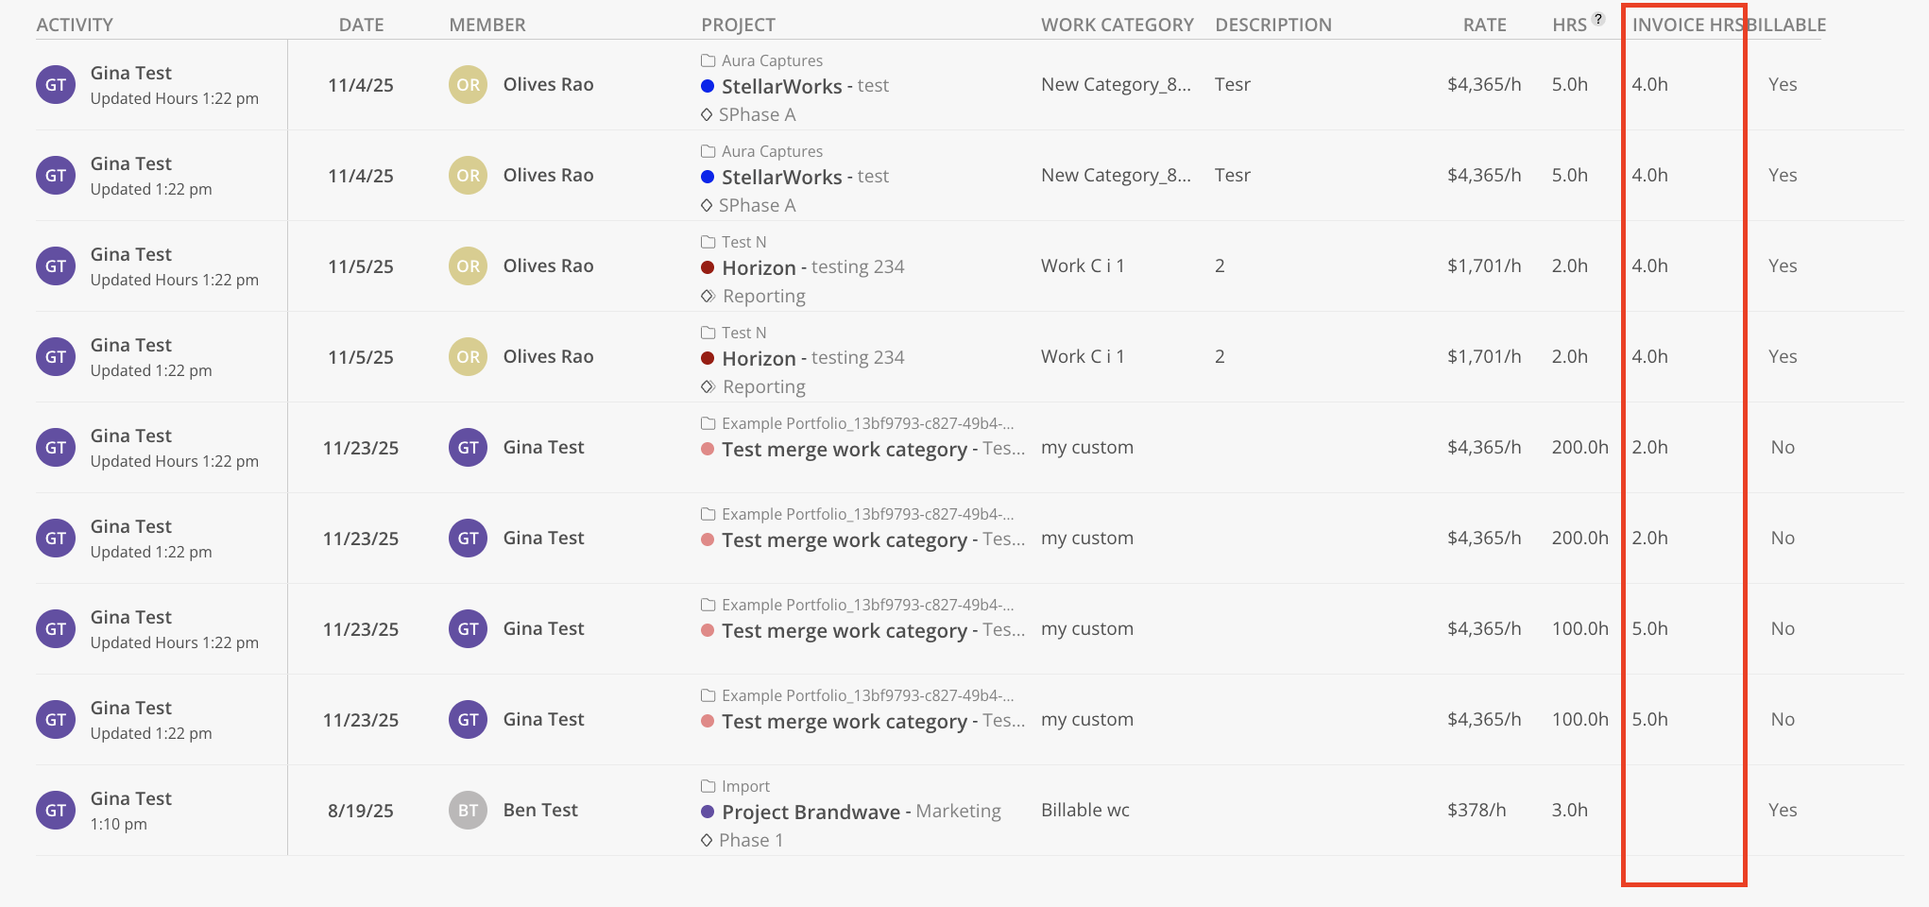Viewport: 1929px width, 907px height.
Task: Click the MEMBER column header
Action: pos(487,26)
